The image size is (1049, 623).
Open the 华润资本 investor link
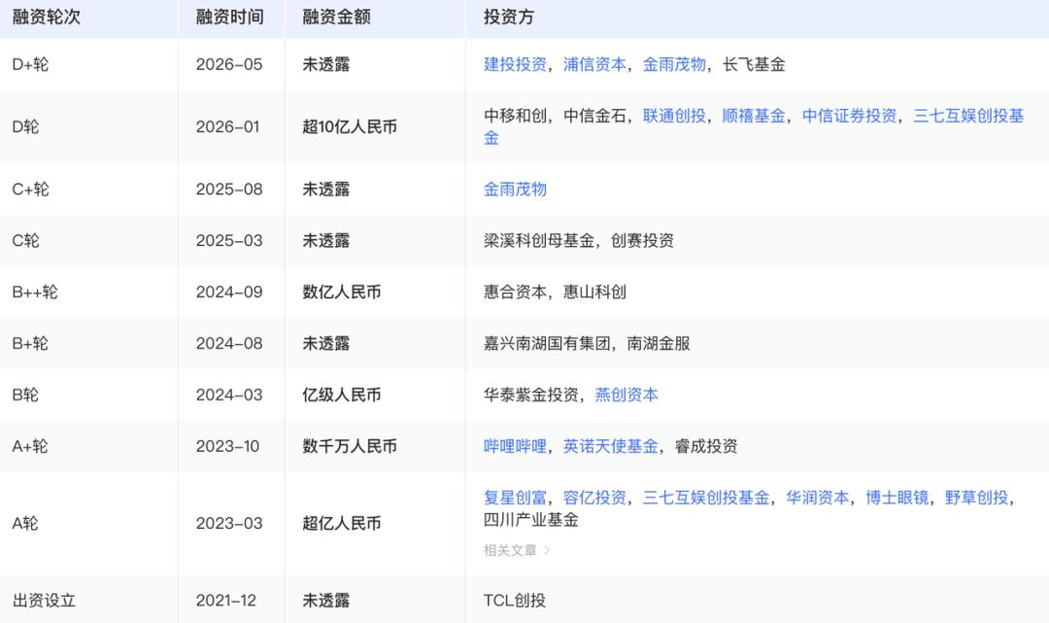pyautogui.click(x=818, y=498)
